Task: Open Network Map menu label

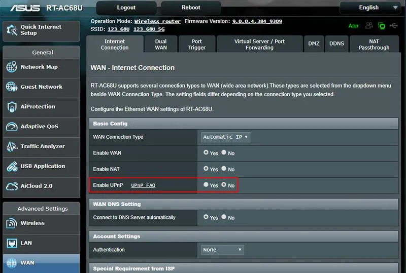Action: click(x=39, y=67)
